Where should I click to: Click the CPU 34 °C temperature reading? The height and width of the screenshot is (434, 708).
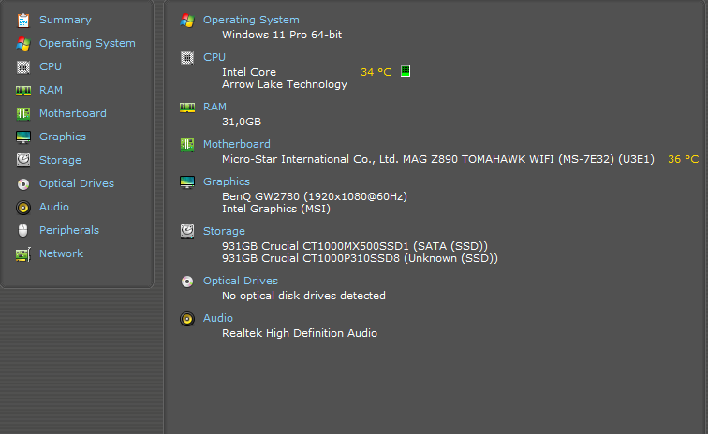point(376,72)
